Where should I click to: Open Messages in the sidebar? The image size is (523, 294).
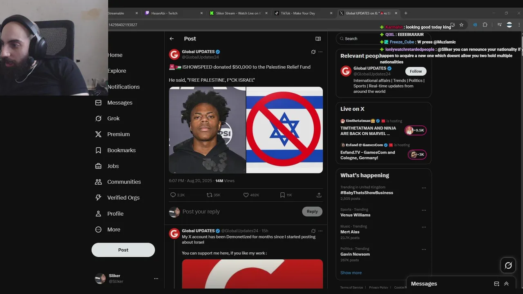pyautogui.click(x=114, y=102)
